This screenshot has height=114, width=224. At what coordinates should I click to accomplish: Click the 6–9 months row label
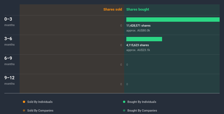(10, 61)
